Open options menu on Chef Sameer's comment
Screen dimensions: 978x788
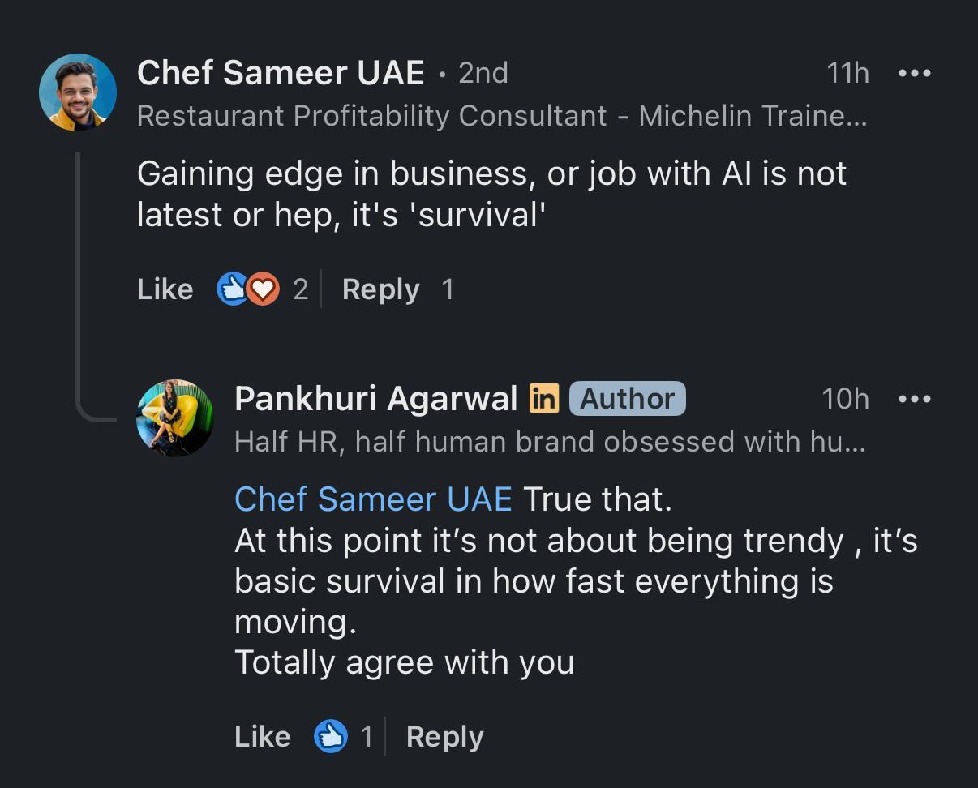[x=914, y=73]
